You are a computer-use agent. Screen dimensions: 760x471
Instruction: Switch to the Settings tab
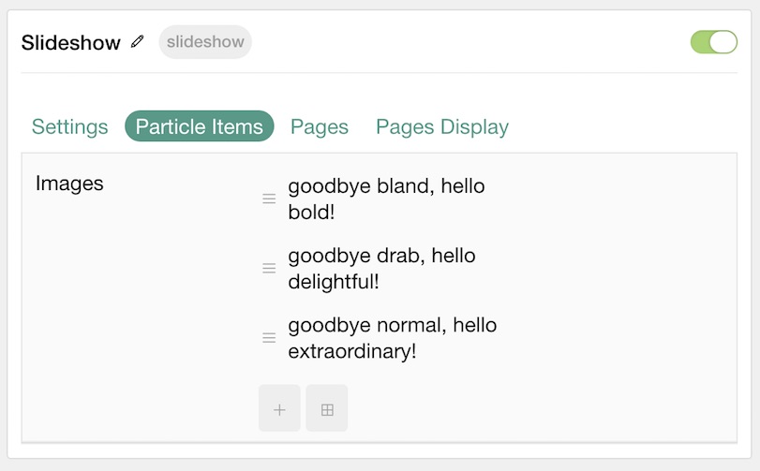coord(69,126)
